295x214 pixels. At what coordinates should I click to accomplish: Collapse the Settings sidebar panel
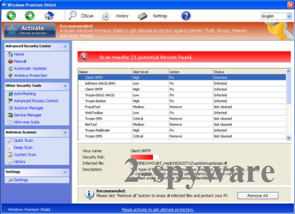click(x=65, y=172)
